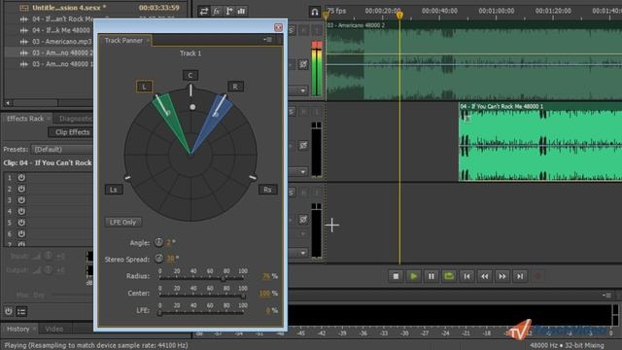622x350 pixels.
Task: Toggle loop playback in the transport
Action: click(x=449, y=276)
